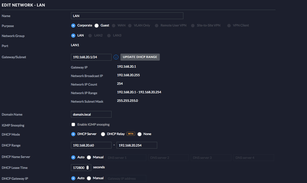Select the WAN purpose radio button

pos(114,26)
